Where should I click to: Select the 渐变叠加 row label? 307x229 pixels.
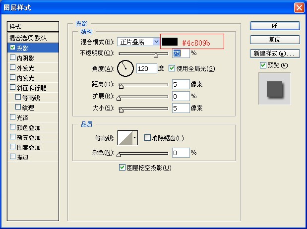tap(28, 138)
